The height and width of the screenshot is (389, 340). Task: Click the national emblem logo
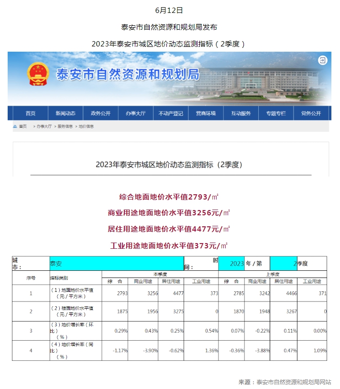pos(38,74)
